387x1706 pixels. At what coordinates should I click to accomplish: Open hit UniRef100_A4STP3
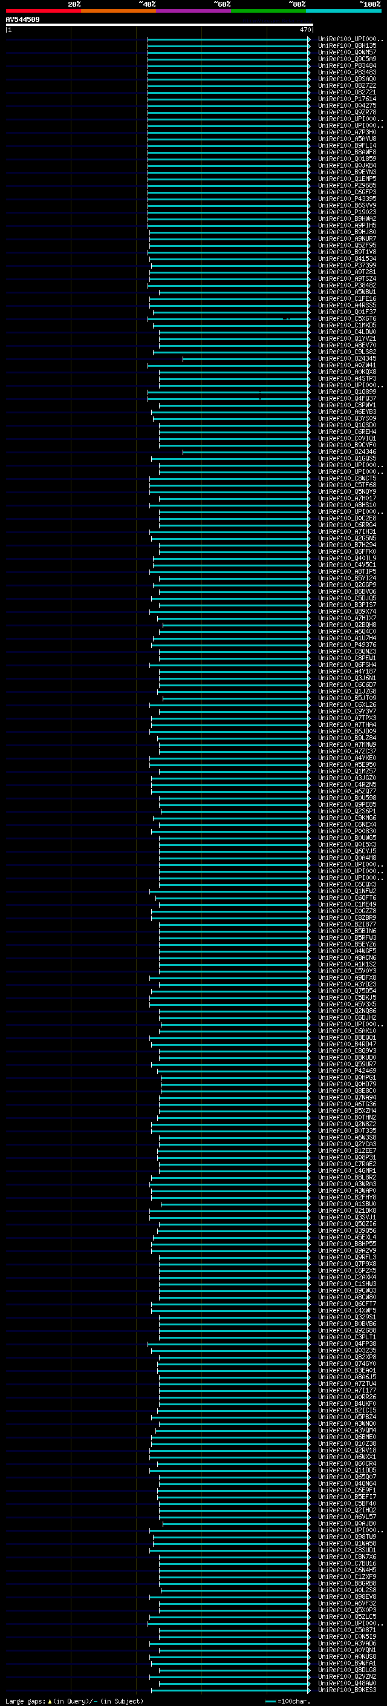point(346,378)
